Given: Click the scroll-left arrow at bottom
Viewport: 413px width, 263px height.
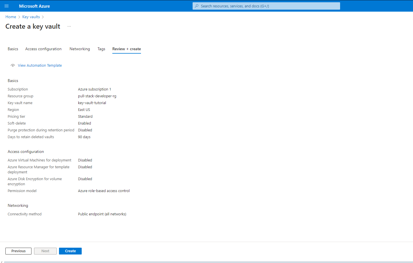Looking at the screenshot, I should pyautogui.click(x=2, y=262).
